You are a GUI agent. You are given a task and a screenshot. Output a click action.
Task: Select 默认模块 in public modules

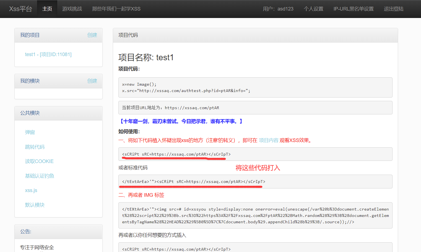pos(35,205)
